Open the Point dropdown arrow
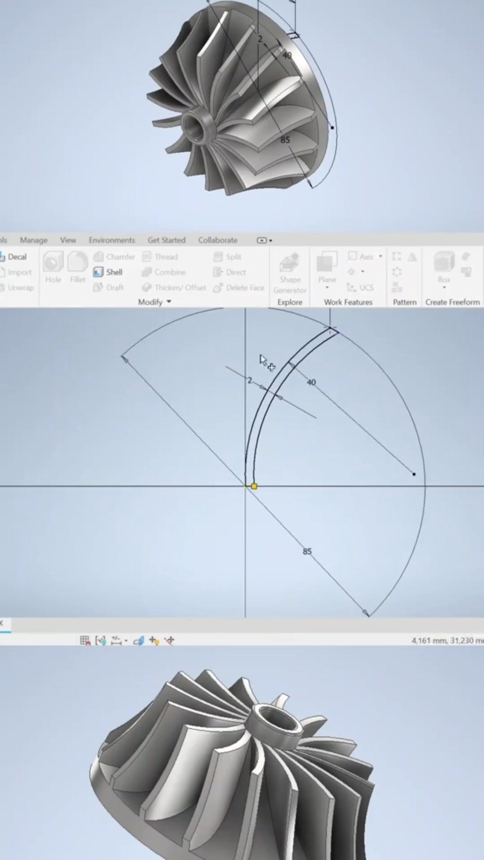This screenshot has height=860, width=484. (363, 271)
